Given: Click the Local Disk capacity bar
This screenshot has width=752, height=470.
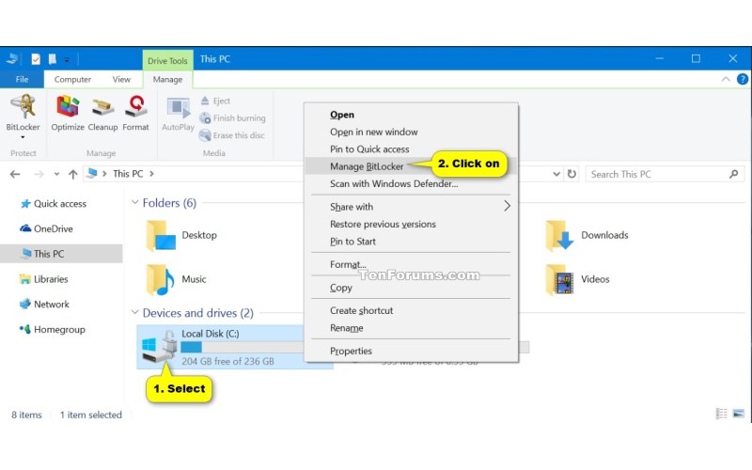Looking at the screenshot, I should pos(243,347).
